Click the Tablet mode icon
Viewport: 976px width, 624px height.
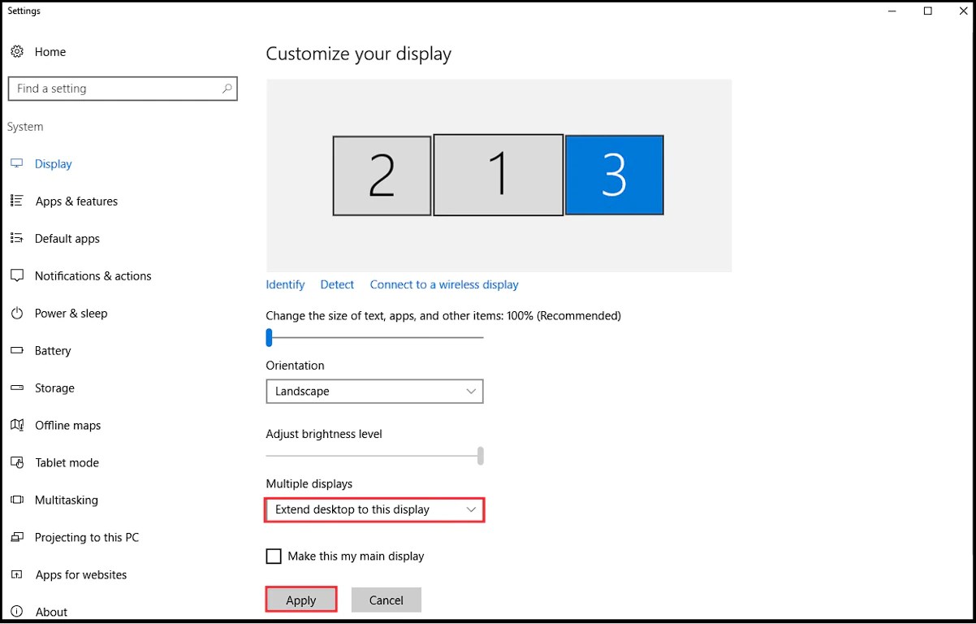click(17, 462)
